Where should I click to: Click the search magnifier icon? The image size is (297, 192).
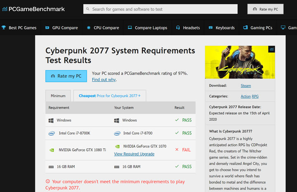88,9
